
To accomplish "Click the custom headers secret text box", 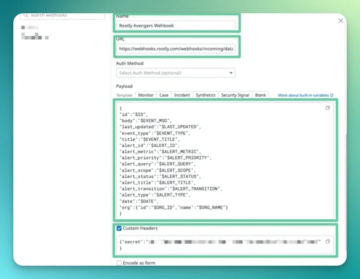I will (225, 245).
